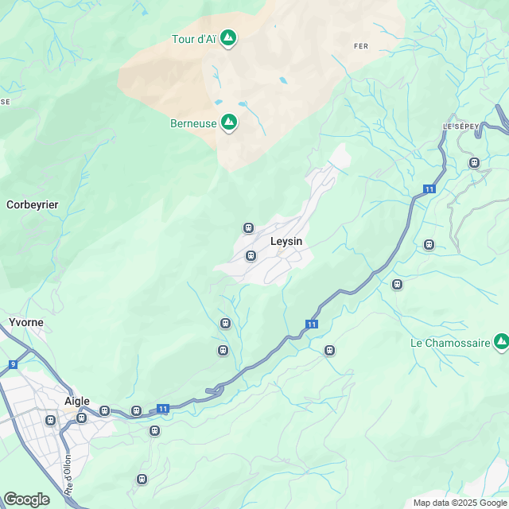509x509 pixels.
Task: Select the Berneuse mountain peak marker
Action: point(229,122)
